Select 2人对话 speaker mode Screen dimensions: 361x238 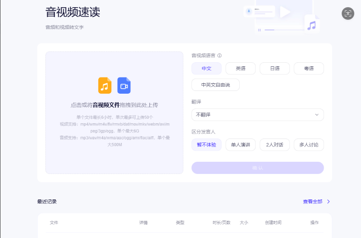coord(275,145)
